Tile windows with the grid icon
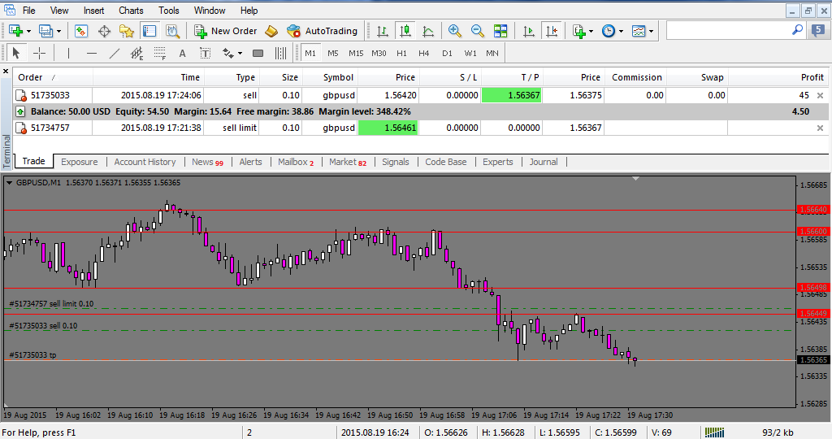This screenshot has height=439, width=832. 500,31
